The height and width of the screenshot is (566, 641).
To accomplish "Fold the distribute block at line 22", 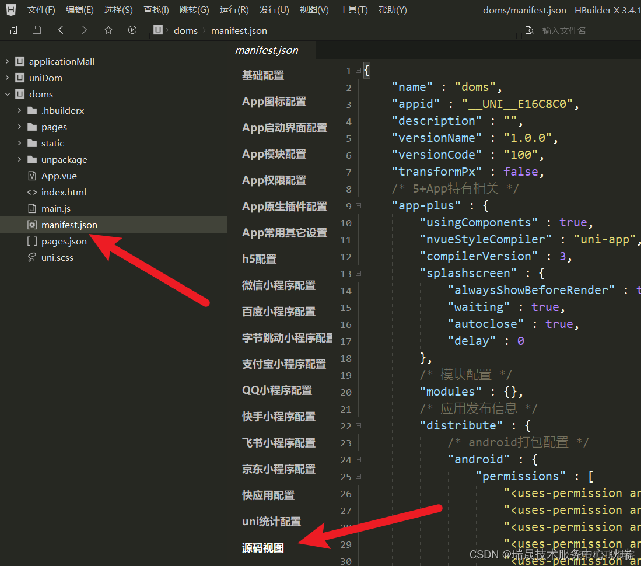I will 358,426.
